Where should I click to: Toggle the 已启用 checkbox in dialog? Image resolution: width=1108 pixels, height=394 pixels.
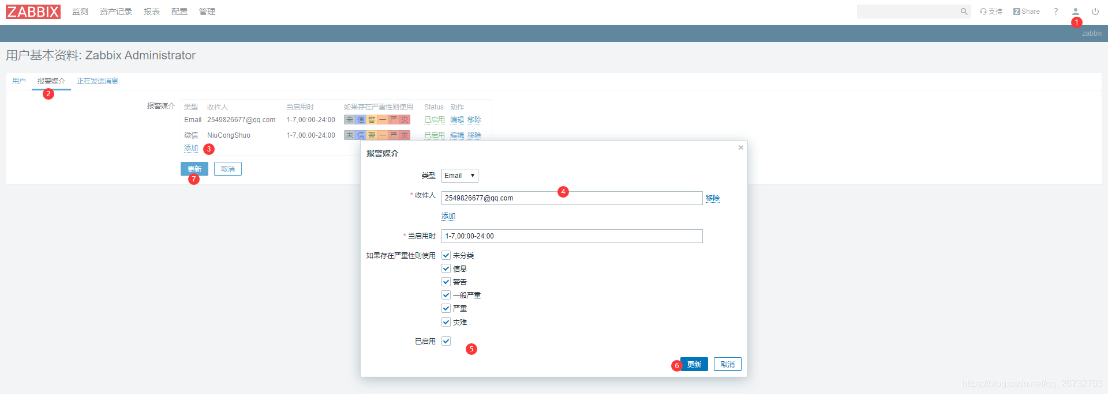point(446,341)
